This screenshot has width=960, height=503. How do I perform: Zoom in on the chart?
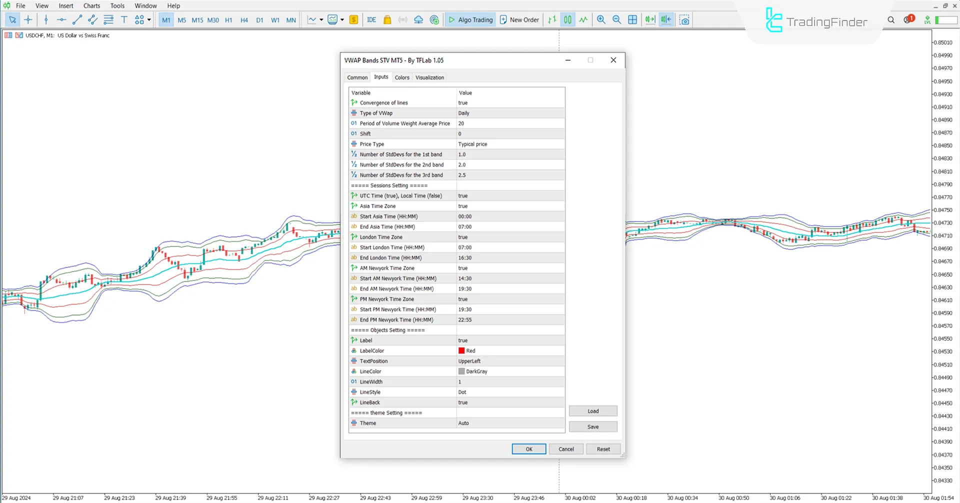pos(601,20)
